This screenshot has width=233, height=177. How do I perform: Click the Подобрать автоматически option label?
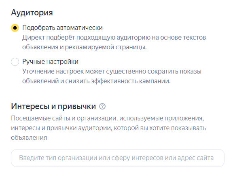[x=62, y=28]
